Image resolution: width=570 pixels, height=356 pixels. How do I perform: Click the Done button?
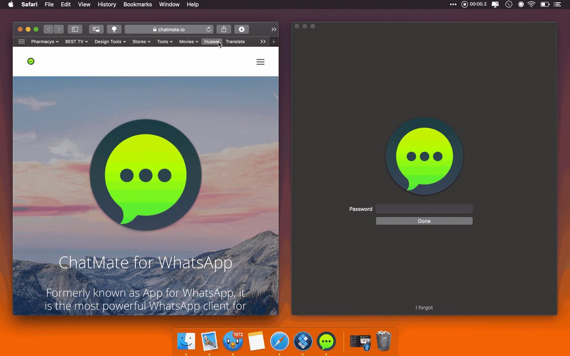click(x=424, y=221)
